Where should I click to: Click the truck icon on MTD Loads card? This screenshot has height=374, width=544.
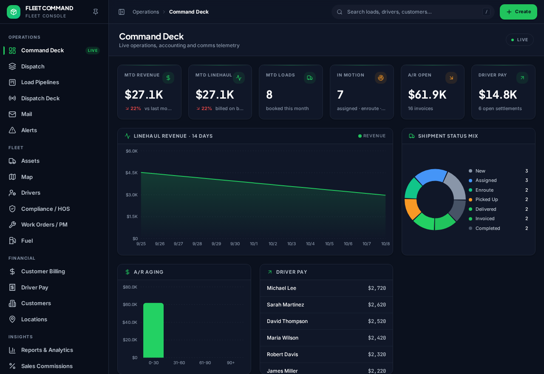pyautogui.click(x=310, y=78)
